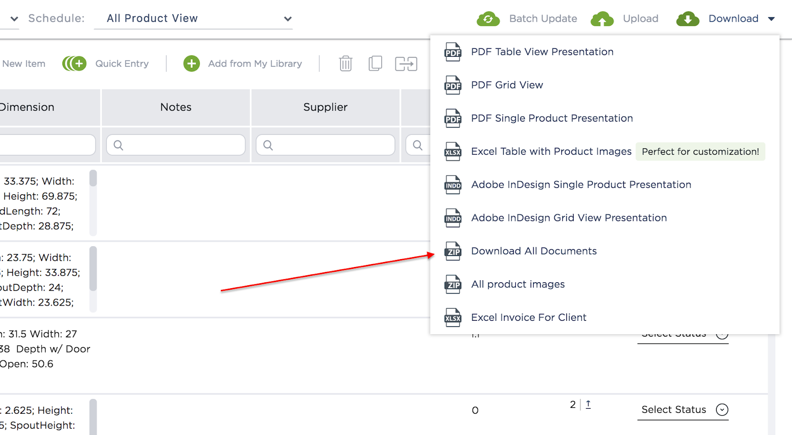Select Excel Invoice For Client
792x435 pixels.
(529, 317)
